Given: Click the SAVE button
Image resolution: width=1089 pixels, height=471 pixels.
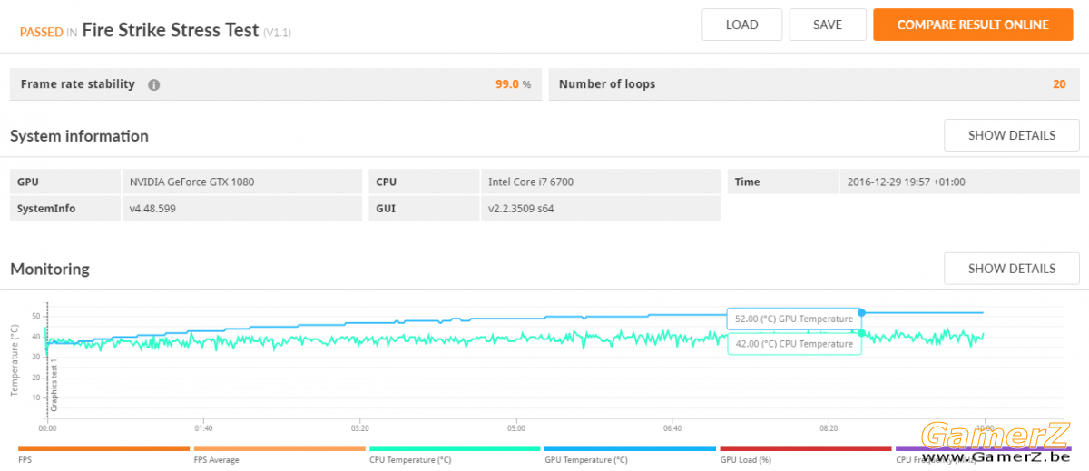Looking at the screenshot, I should 828,25.
